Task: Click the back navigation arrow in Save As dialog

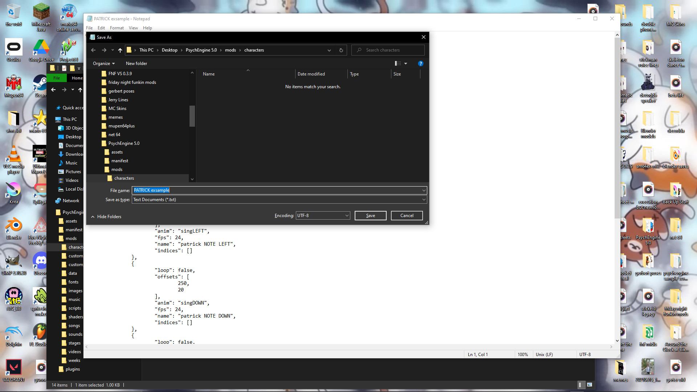Action: [93, 50]
